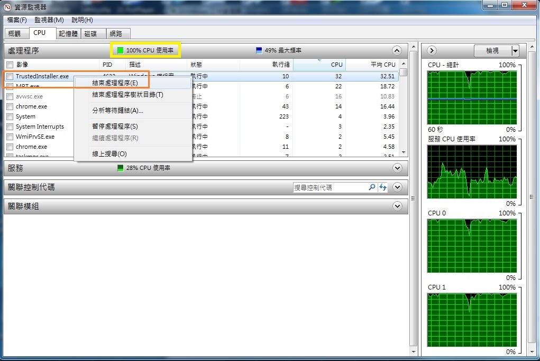Check the avwsc.exe process checkbox

(10, 96)
